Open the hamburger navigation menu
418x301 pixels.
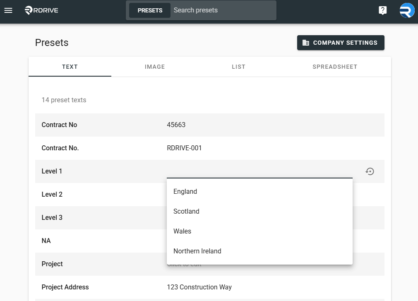[8, 10]
